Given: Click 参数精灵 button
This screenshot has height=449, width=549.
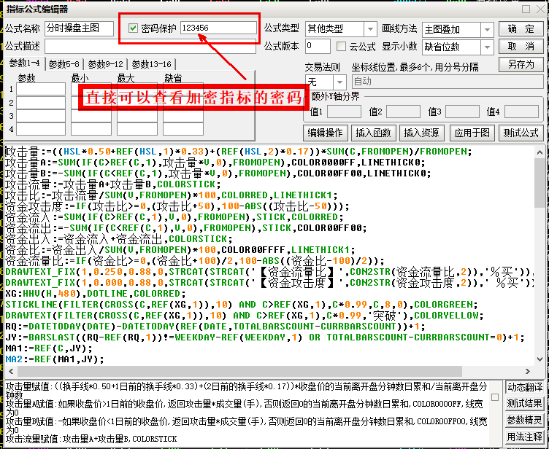Looking at the screenshot, I should click(524, 420).
